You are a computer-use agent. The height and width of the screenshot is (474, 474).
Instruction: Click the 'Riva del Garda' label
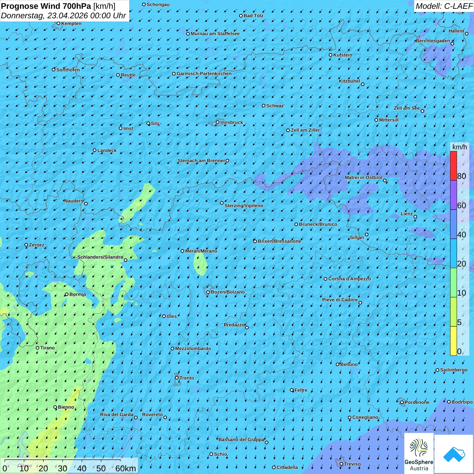[x=117, y=414]
